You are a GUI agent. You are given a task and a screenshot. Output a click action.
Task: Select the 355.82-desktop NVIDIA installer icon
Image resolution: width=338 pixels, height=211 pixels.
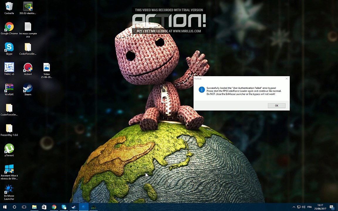tap(28, 8)
